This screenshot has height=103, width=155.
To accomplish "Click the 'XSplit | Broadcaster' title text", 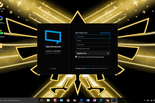I will coord(53,47).
